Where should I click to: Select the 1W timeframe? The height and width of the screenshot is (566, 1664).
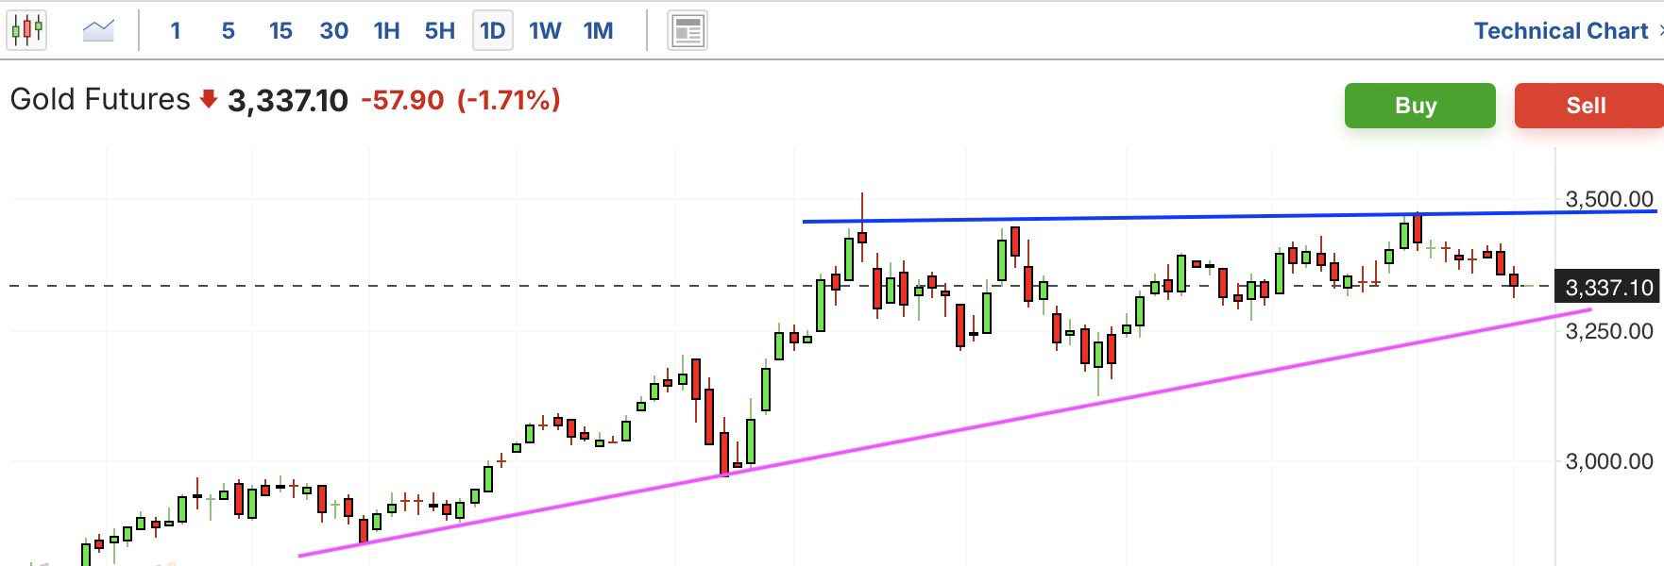(x=545, y=31)
